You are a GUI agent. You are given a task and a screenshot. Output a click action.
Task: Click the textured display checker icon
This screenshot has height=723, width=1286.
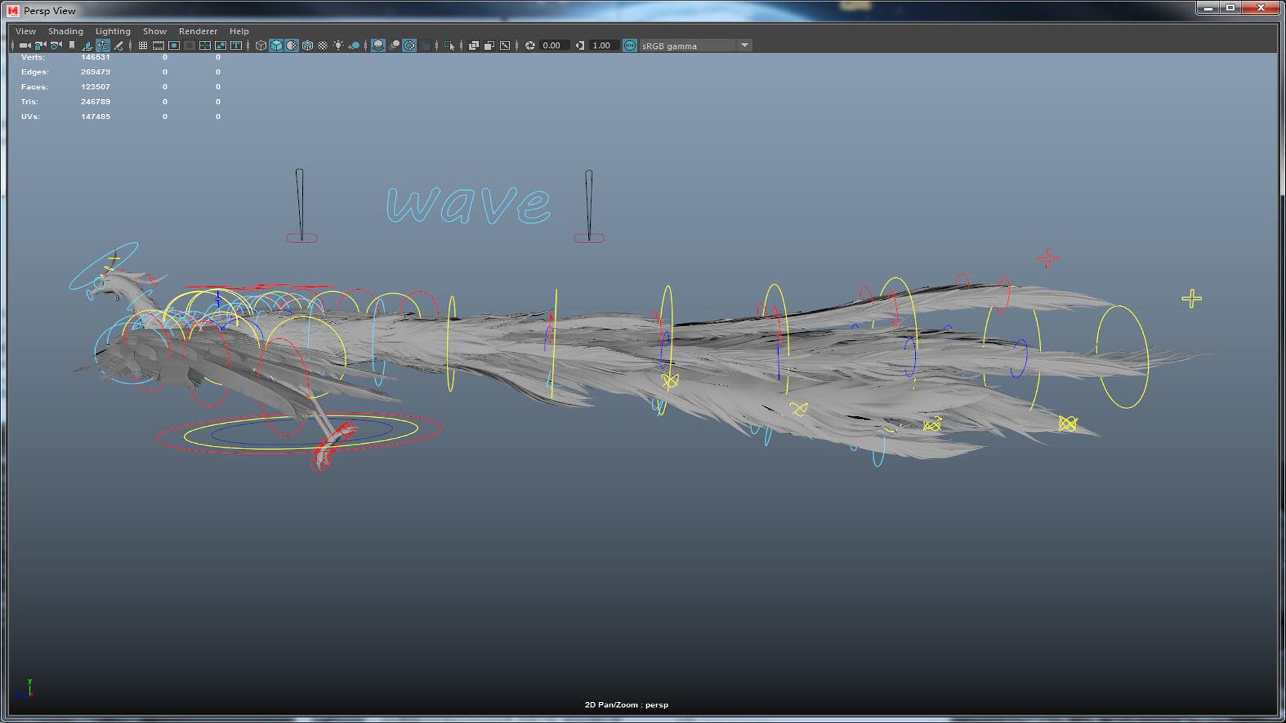click(x=323, y=46)
